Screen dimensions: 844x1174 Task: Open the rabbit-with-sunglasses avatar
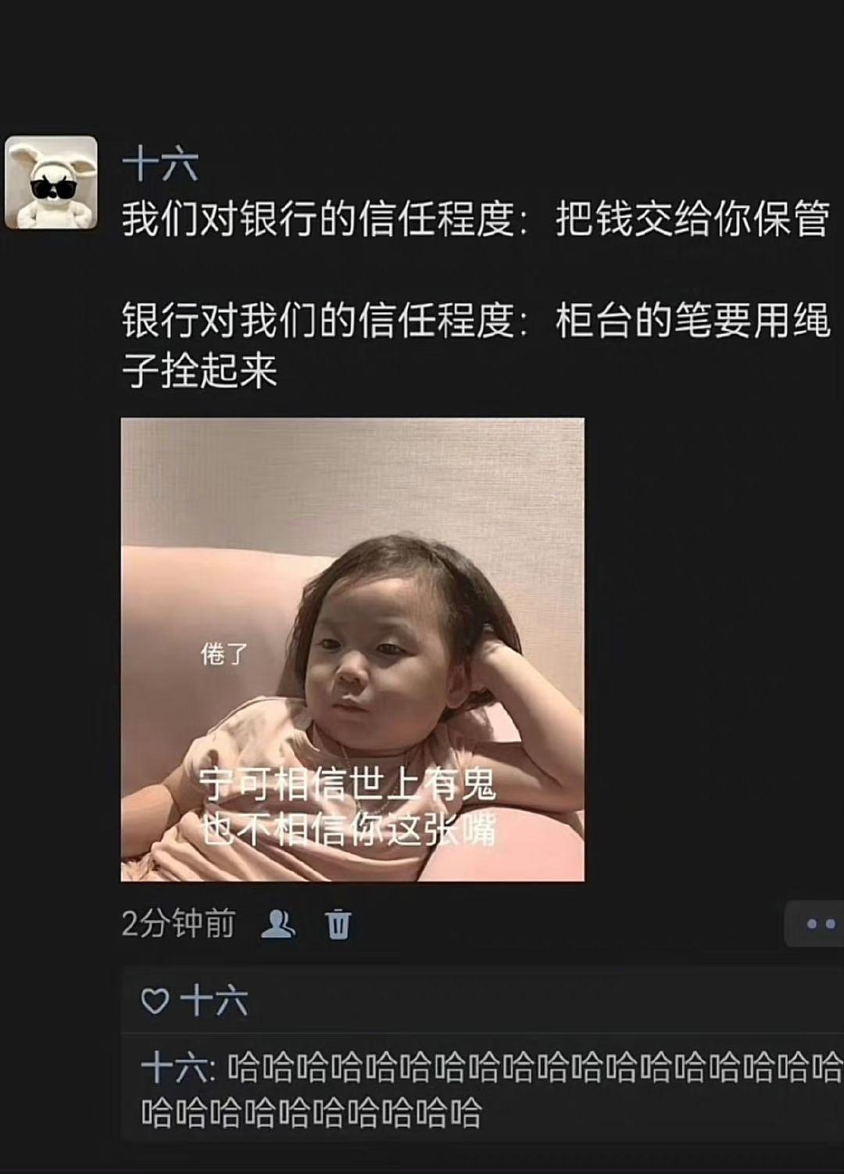click(x=52, y=183)
